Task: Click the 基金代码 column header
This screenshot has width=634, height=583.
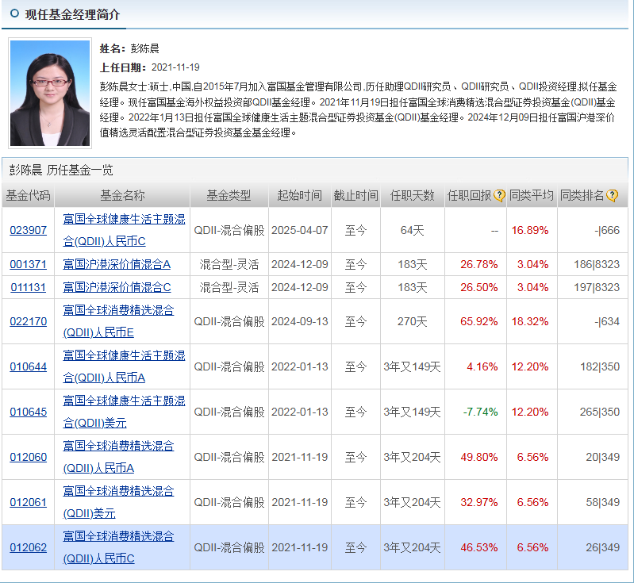Action: [x=28, y=196]
